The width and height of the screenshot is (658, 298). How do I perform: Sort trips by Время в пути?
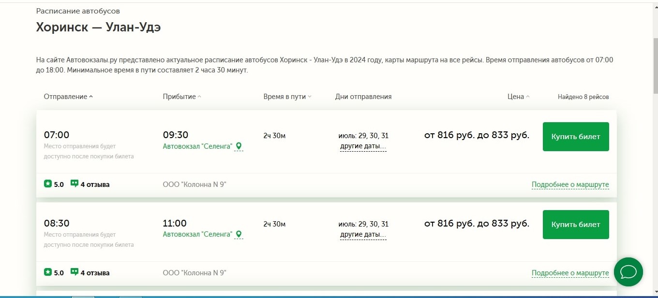pos(287,97)
